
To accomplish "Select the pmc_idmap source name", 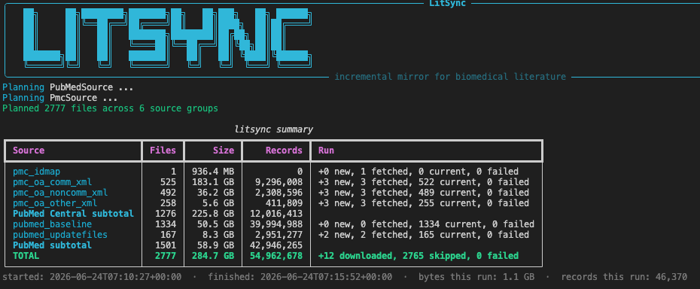I will click(x=36, y=172).
